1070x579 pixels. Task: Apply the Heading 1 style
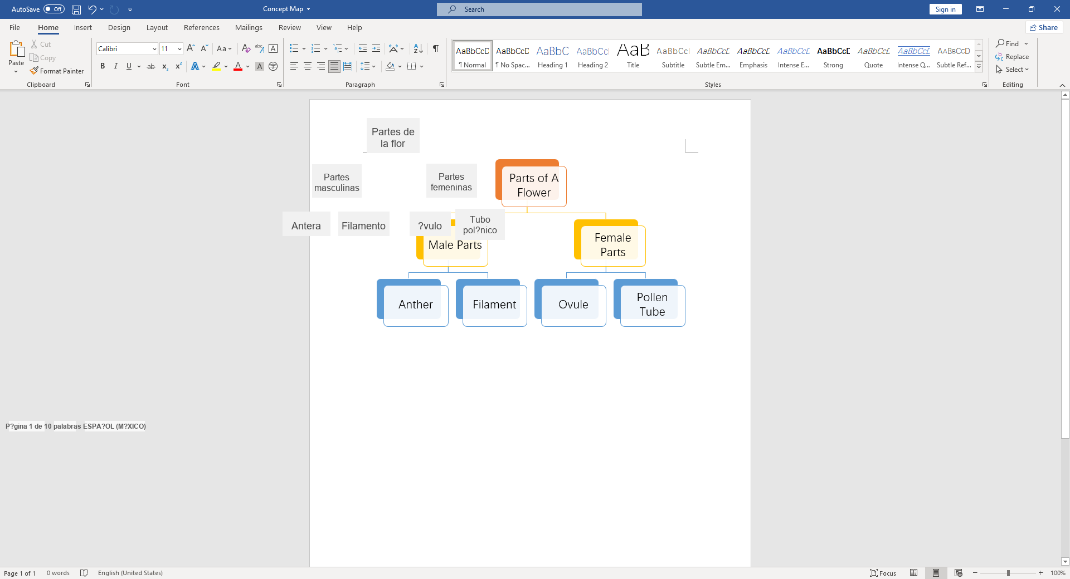coord(553,56)
